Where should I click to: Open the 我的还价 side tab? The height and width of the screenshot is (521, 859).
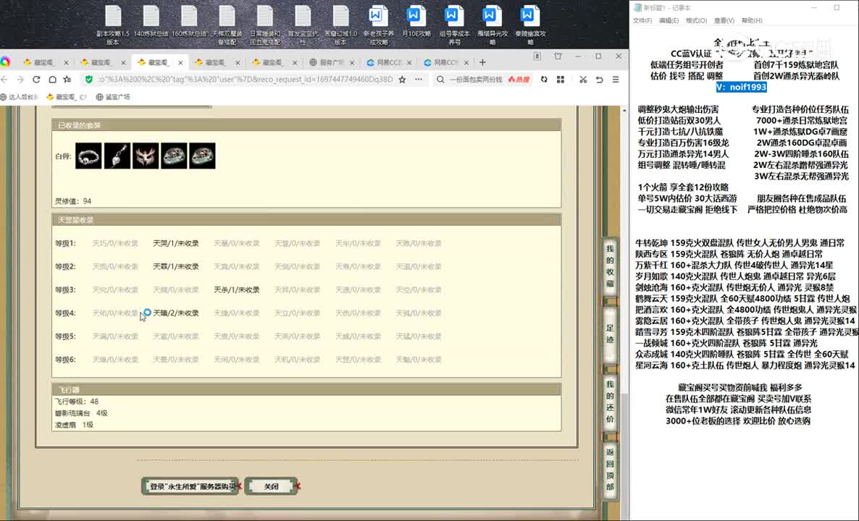(x=610, y=401)
